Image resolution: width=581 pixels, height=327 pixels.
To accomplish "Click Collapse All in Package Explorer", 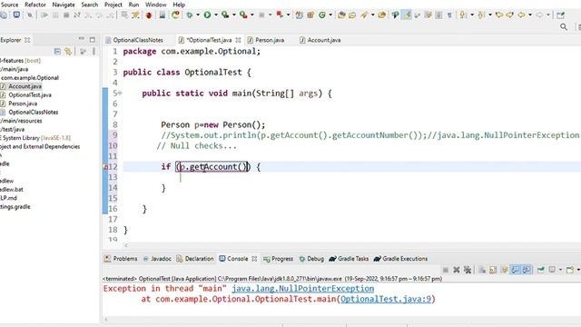I will coord(57,51).
